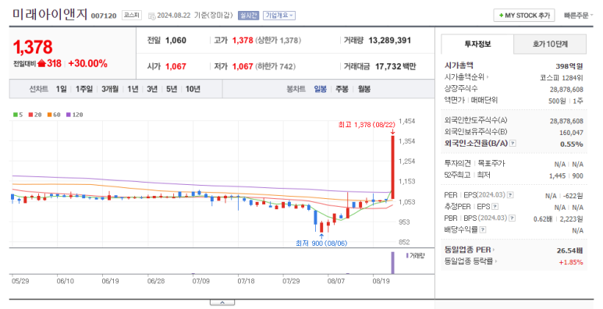The image size is (603, 309).
Task: Select the 3년 line chart
Action: point(152,89)
